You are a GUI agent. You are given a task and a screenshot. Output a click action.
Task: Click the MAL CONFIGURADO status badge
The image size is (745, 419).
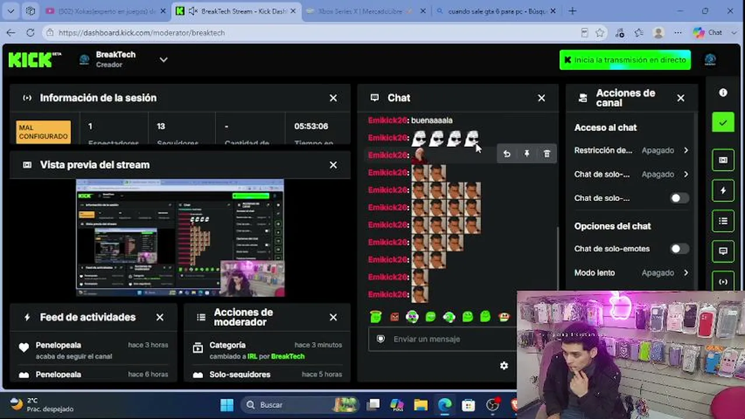(x=44, y=132)
